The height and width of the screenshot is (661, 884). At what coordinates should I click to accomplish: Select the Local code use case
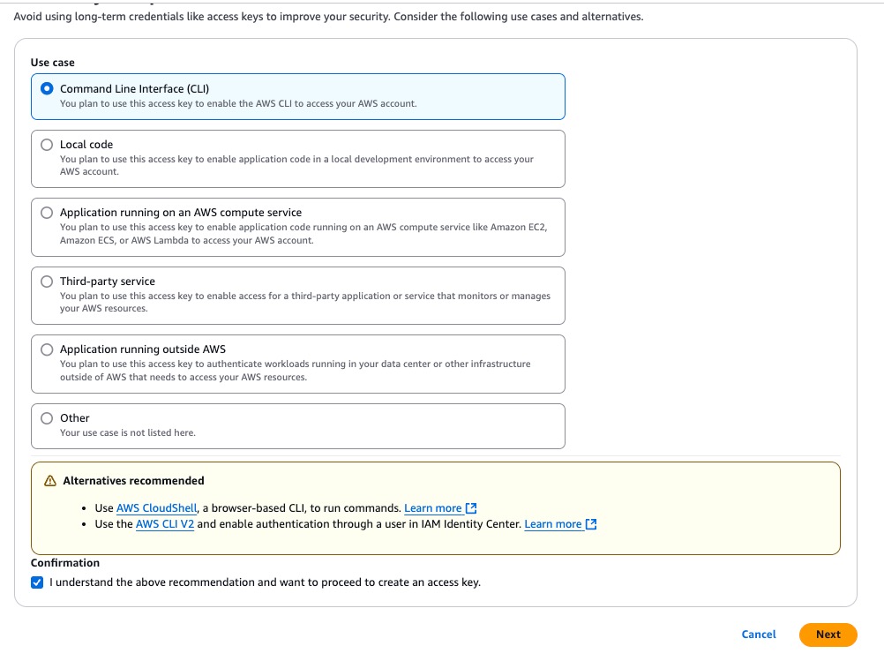tap(46, 145)
